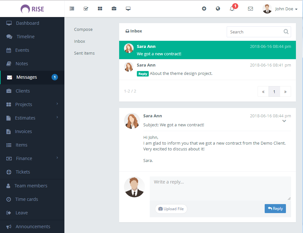Viewport: 303px width, 233px height.
Task: Go to Compose in the messages menu
Action: click(x=83, y=30)
